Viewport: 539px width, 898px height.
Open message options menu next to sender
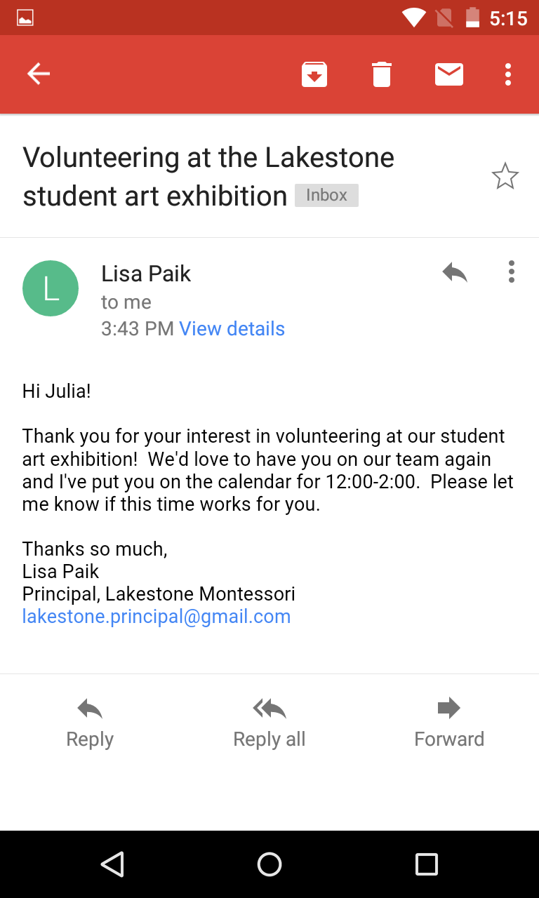click(x=512, y=272)
